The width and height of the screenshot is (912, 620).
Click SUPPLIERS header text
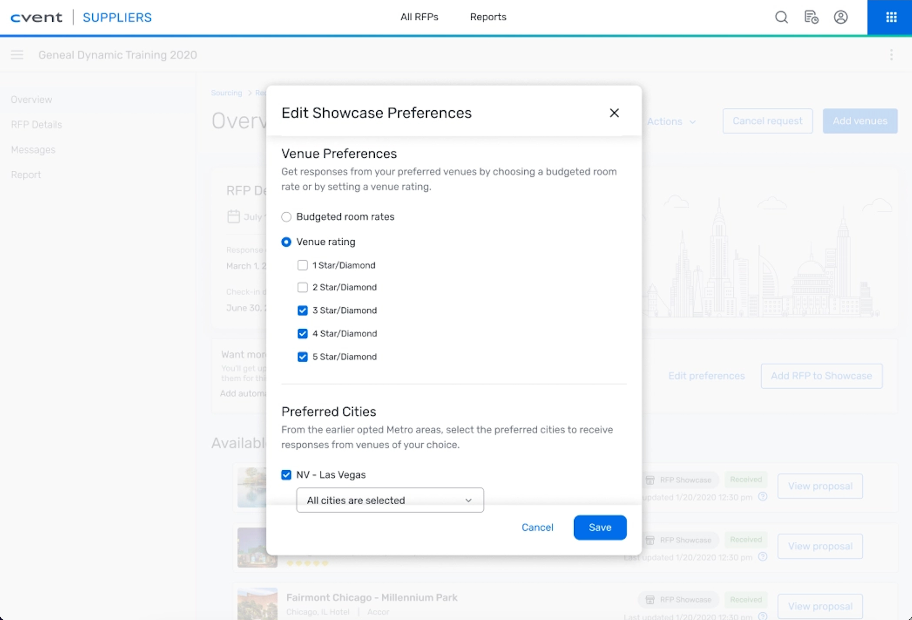tap(117, 17)
